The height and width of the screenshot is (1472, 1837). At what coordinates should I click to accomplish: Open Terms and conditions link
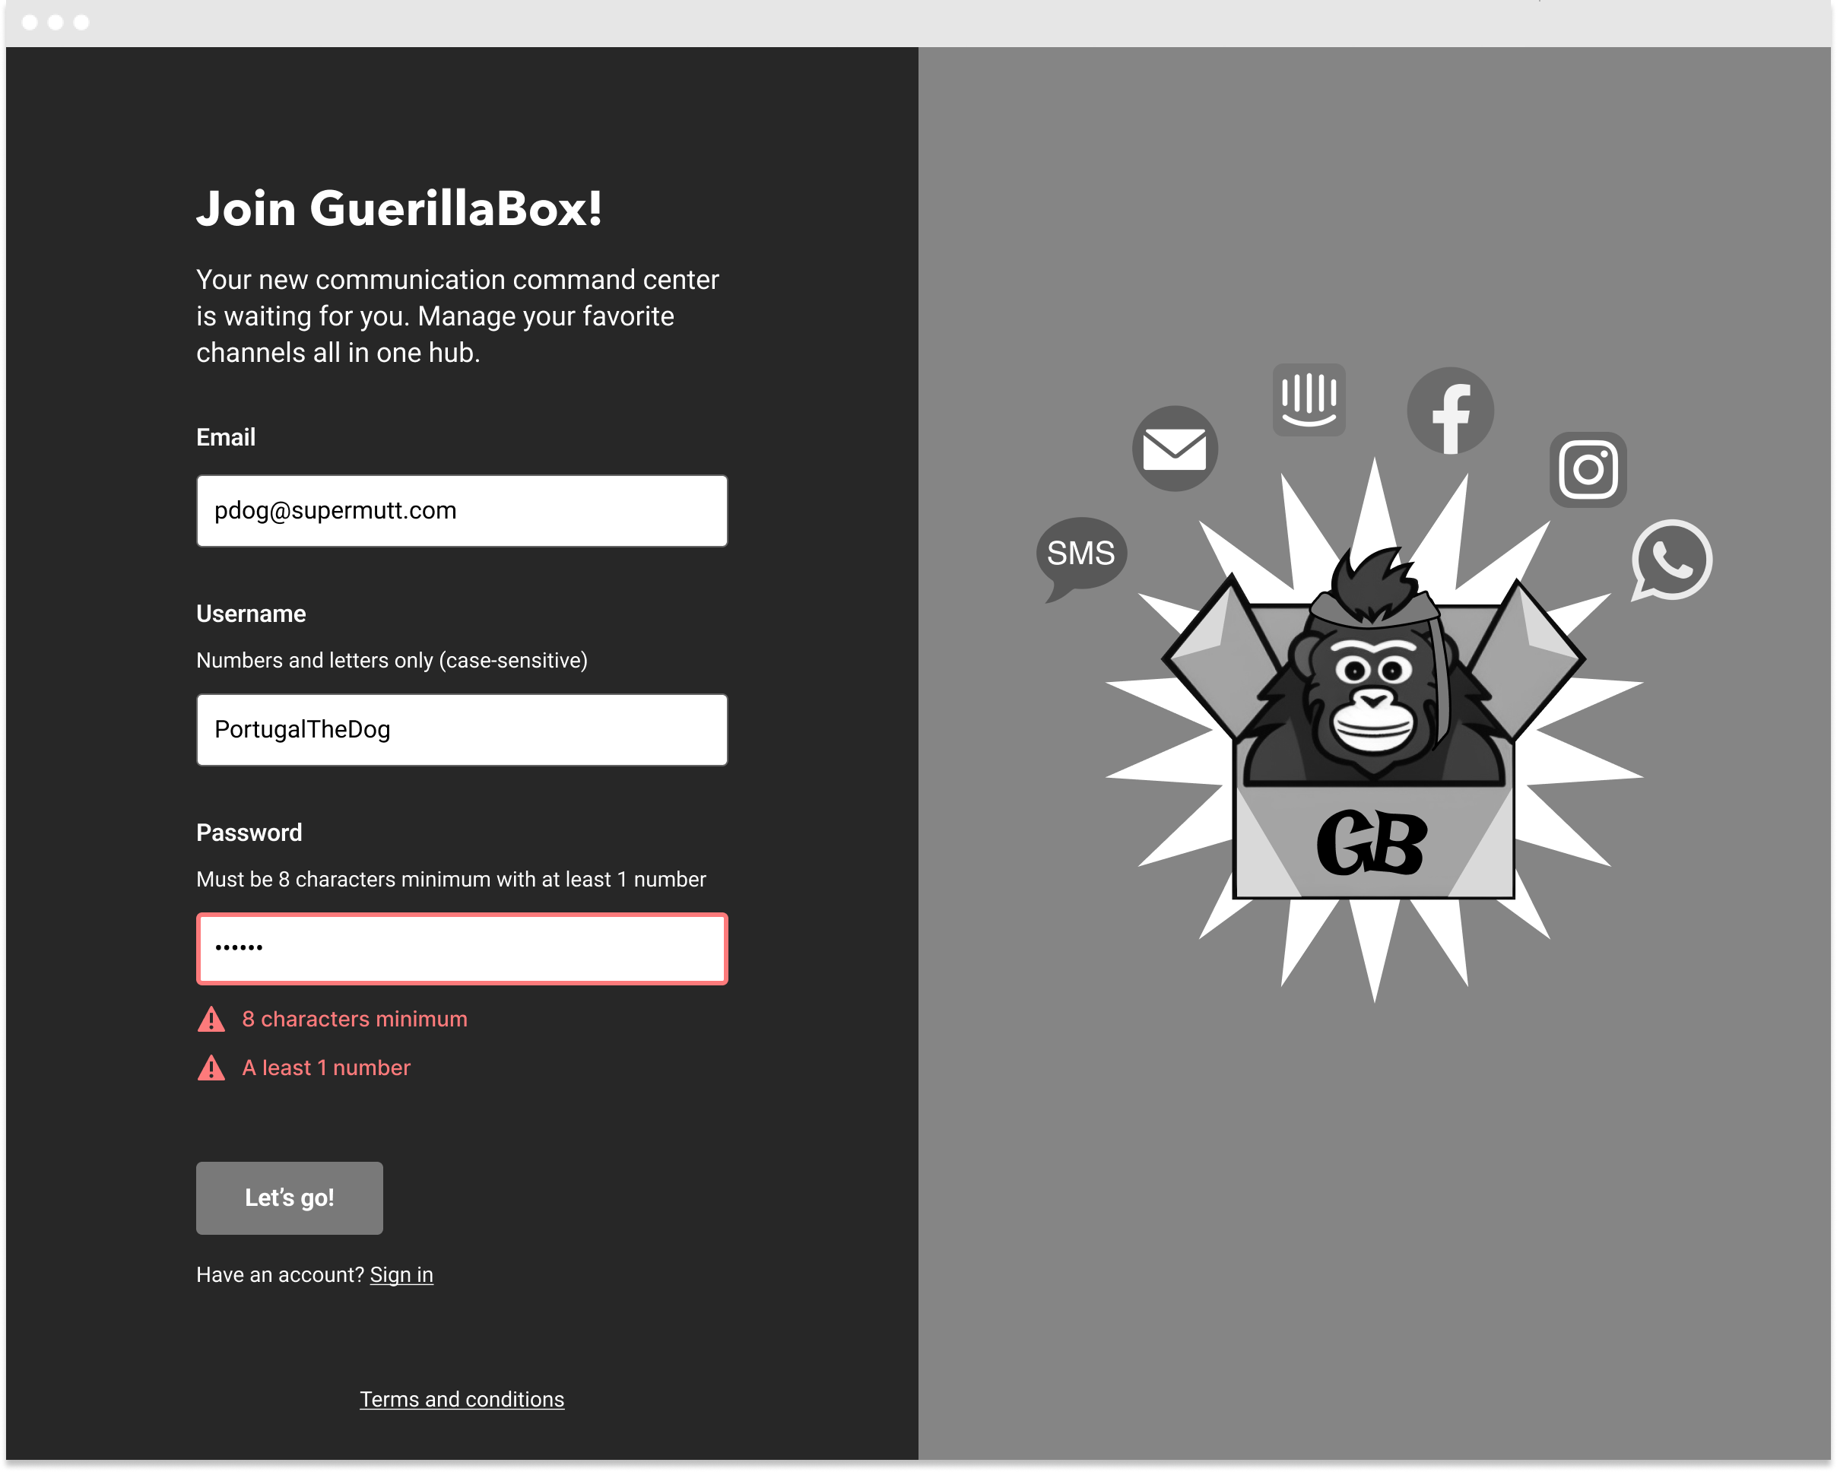coord(462,1400)
